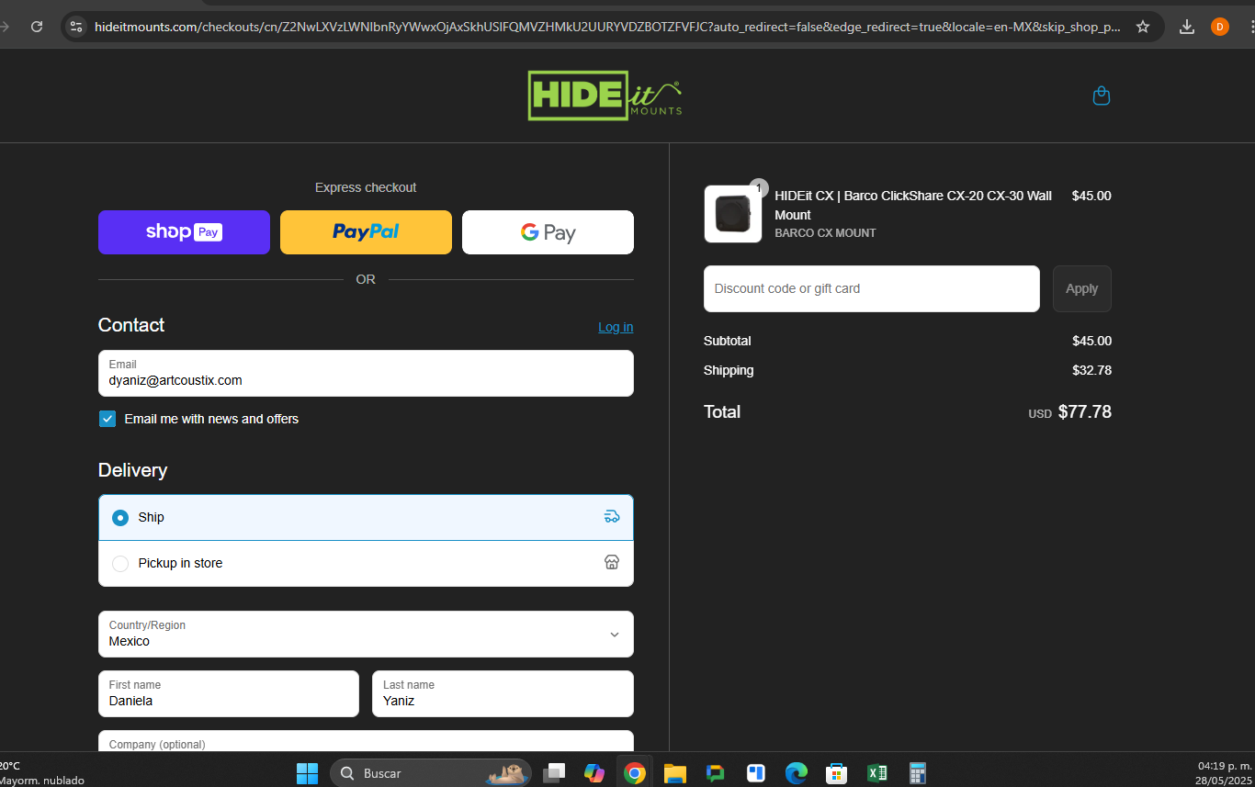
Task: Open the shopping cart bag icon
Action: 1102,96
